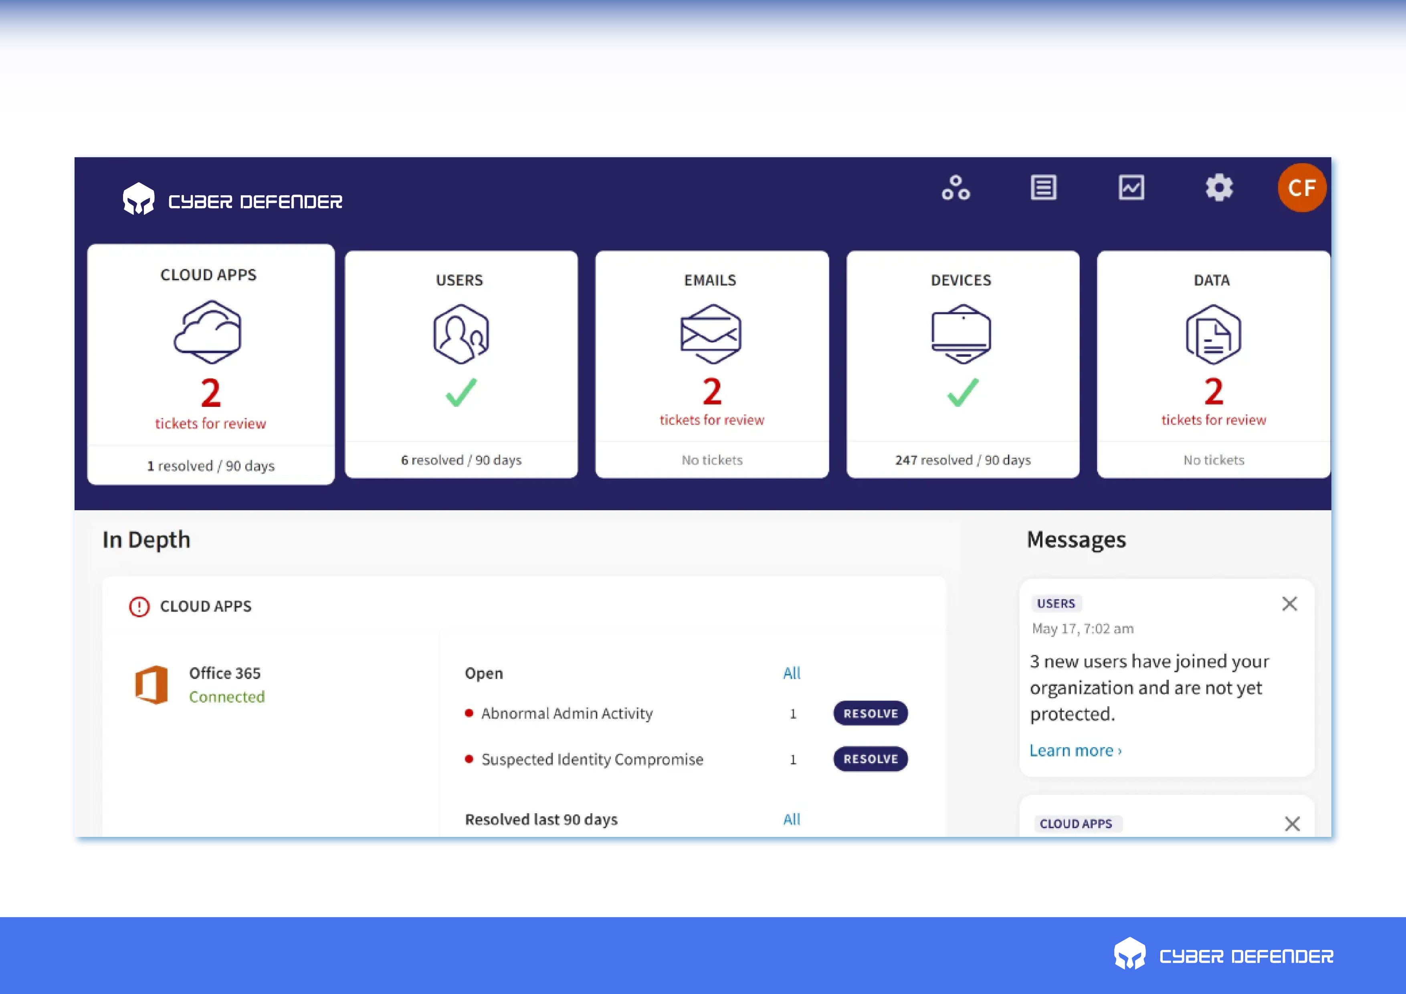
Task: Click the Cyber Defender logo
Action: 233,199
